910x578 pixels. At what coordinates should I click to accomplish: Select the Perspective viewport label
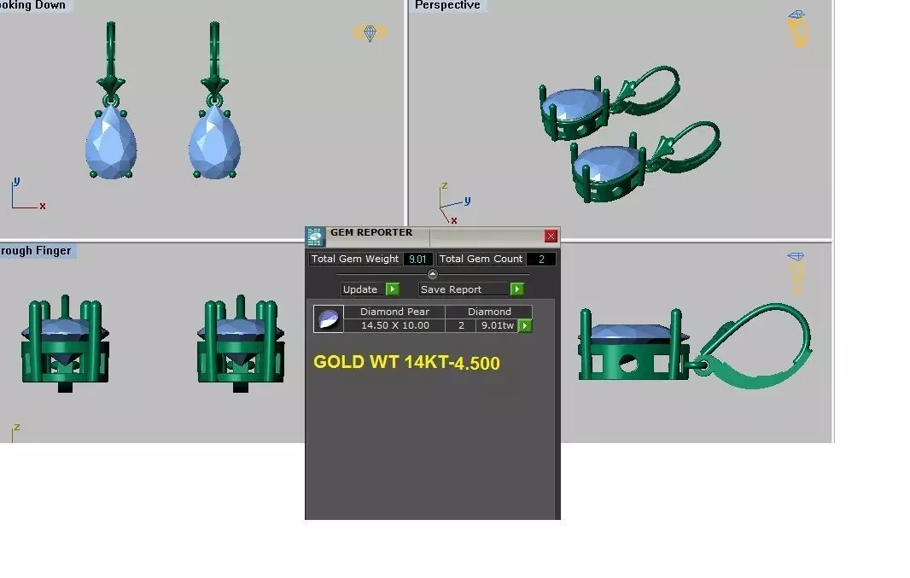(447, 5)
